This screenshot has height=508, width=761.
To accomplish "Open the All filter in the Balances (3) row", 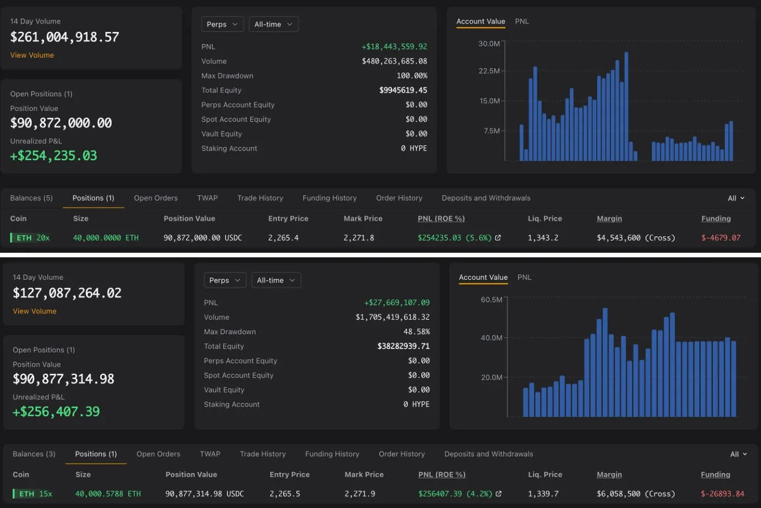I will [738, 454].
